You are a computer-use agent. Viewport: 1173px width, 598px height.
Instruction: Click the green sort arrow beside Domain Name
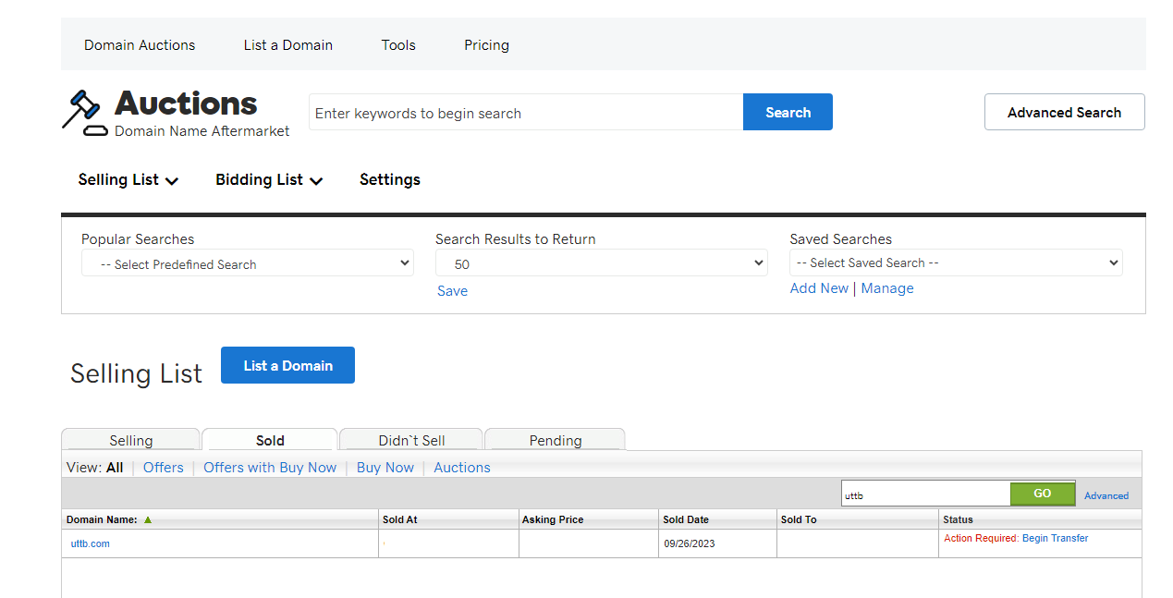pyautogui.click(x=148, y=519)
